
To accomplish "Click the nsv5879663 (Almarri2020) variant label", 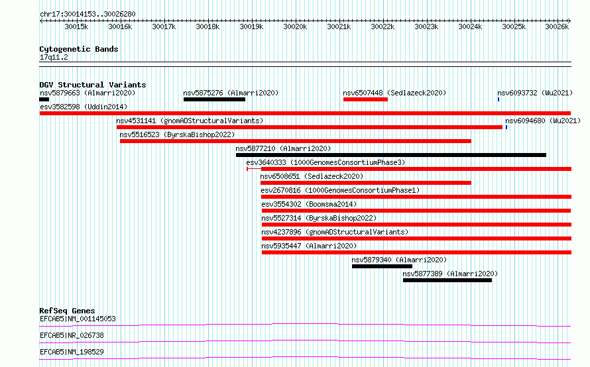I will pyautogui.click(x=88, y=93).
